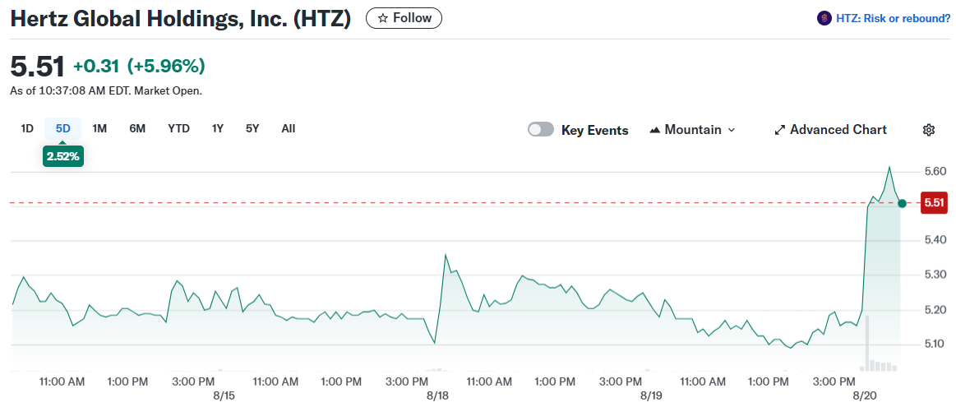The height and width of the screenshot is (407, 956).
Task: Click the 5.30 y-axis value
Action: click(x=935, y=274)
